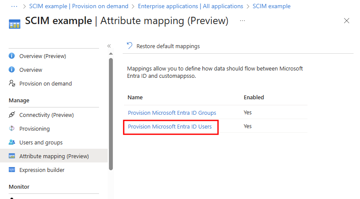Viewport: 360px width, 199px height.
Task: Go to SCIM example | Provision on demand breadcrumb
Action: point(79,6)
